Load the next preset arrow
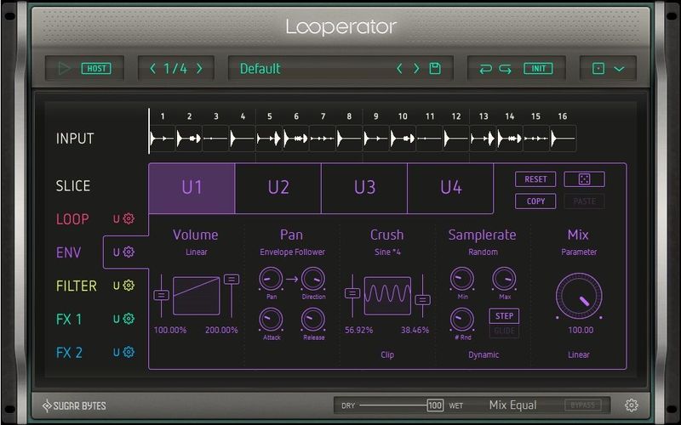This screenshot has width=681, height=425. point(416,69)
